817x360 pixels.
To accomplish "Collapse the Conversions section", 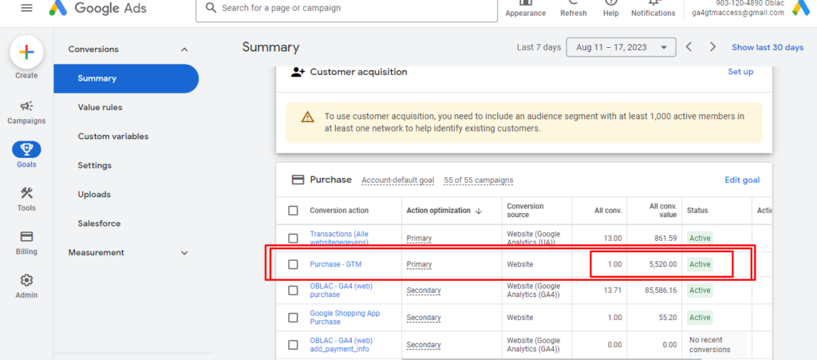I will [184, 49].
